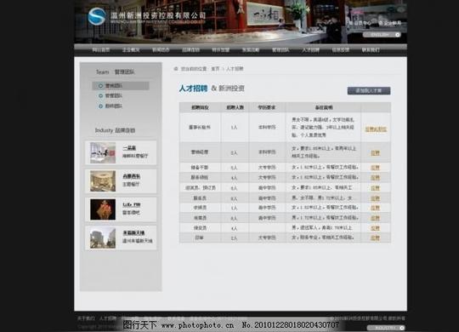This screenshot has height=332, width=459.
Task: Click the 应聘 link in the last table row
Action: (376, 238)
